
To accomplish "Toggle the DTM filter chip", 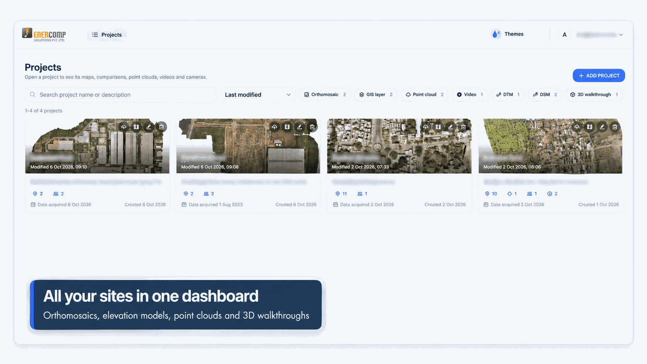I will tap(508, 95).
